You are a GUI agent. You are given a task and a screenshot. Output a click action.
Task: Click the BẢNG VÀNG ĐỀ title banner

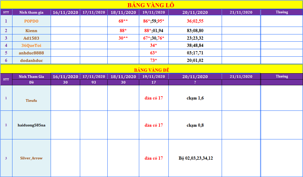click(151, 70)
